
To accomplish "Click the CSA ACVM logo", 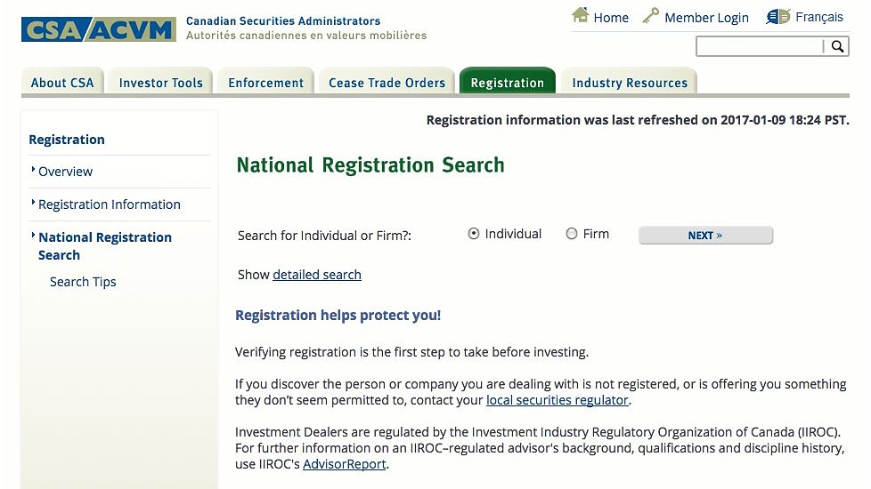I will 99,29.
